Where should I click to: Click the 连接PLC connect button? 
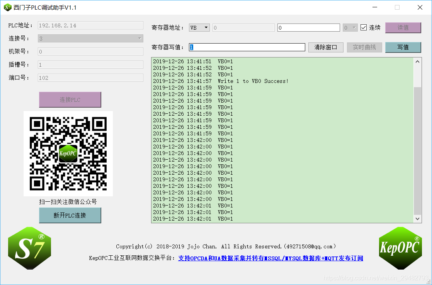click(x=70, y=99)
